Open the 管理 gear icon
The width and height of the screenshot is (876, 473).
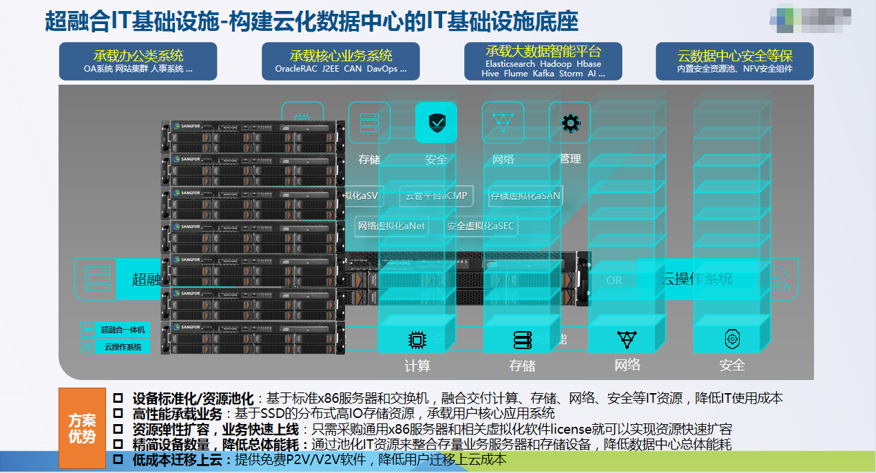click(570, 123)
